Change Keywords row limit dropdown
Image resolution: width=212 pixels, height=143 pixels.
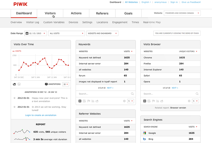pos(131,101)
